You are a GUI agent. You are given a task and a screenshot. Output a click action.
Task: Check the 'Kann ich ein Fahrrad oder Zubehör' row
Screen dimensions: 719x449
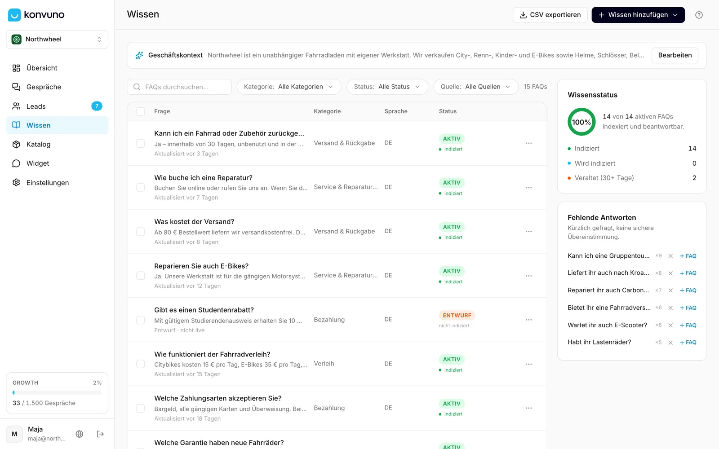click(141, 143)
